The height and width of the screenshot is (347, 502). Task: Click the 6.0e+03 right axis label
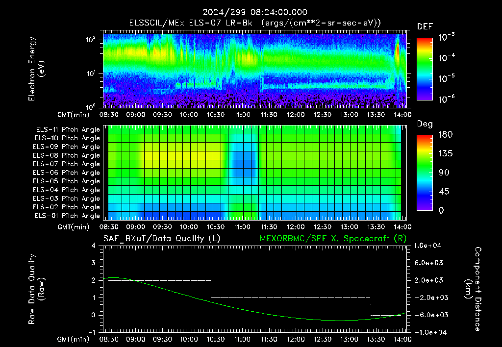coord(429,263)
